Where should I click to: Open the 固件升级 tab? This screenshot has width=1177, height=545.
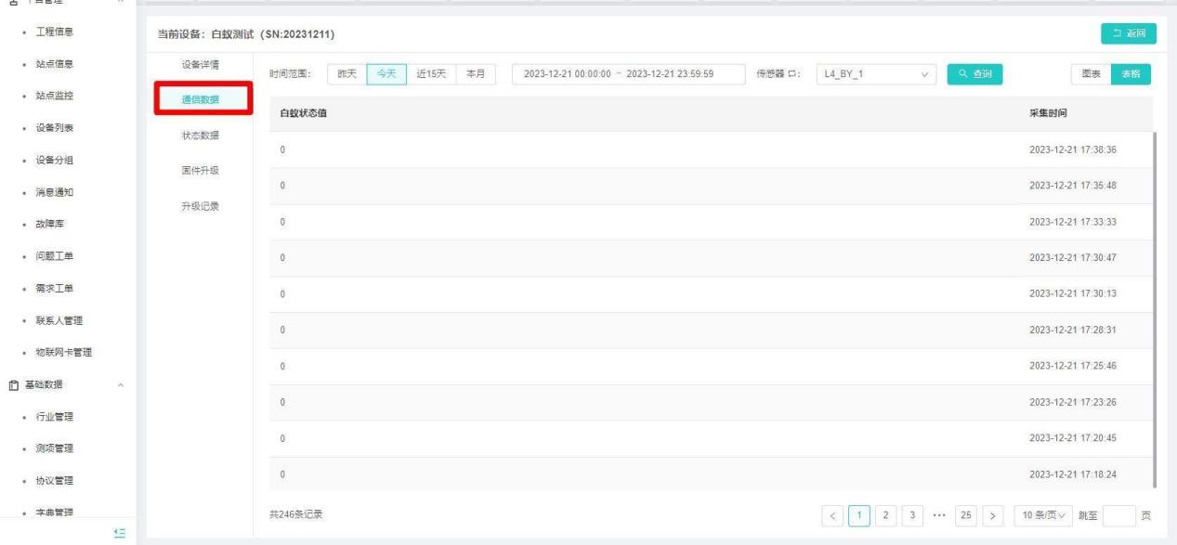click(200, 171)
